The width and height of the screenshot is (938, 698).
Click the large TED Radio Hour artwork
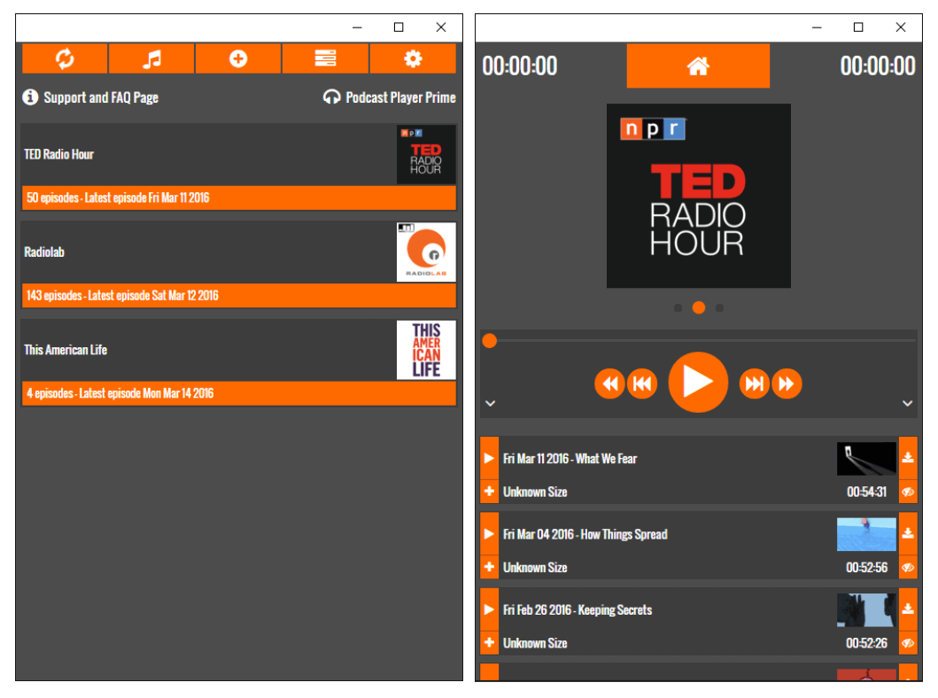pos(699,196)
